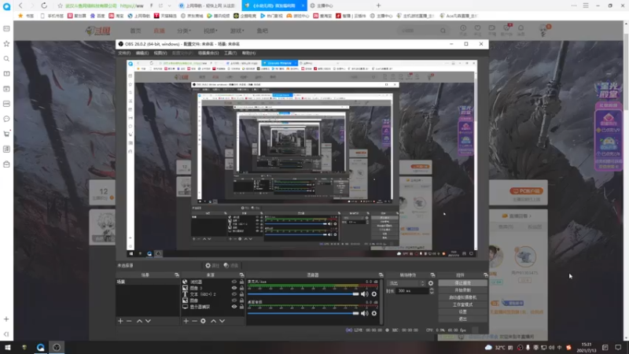Set 桌面音频 volume slider
Viewport: 629px width, 354px height.
coord(303,313)
